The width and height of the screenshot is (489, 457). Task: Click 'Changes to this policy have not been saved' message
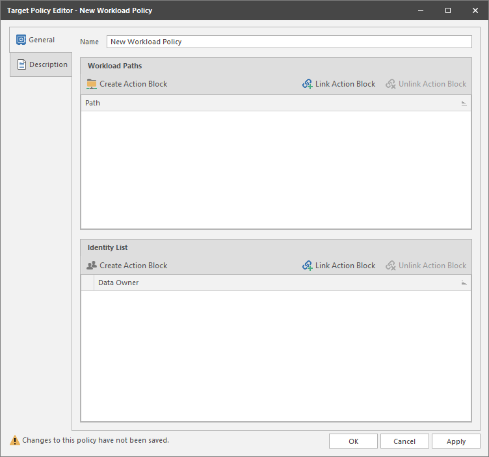point(96,440)
